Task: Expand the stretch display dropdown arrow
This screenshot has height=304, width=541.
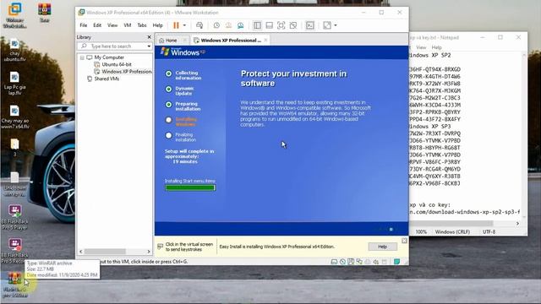Action: tap(336, 25)
